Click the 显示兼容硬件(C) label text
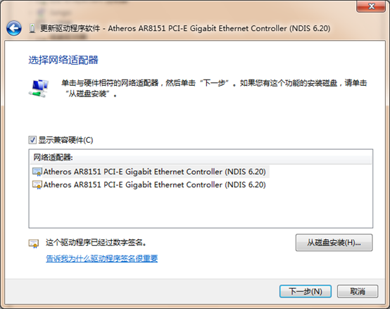 click(x=66, y=140)
